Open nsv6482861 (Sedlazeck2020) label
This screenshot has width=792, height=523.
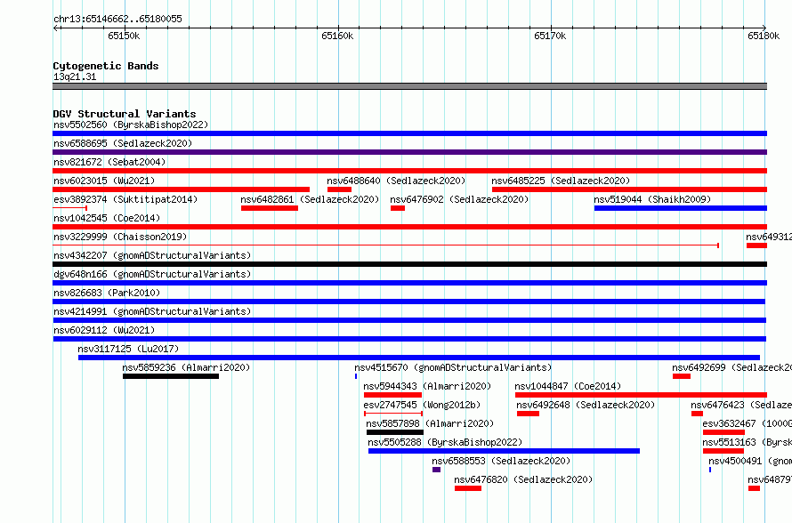coord(310,199)
